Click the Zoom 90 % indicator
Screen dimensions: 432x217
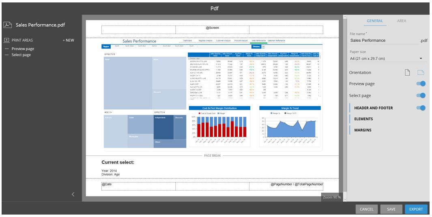[332, 197]
